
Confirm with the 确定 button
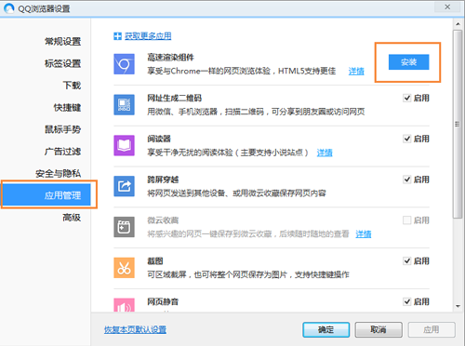pos(326,329)
